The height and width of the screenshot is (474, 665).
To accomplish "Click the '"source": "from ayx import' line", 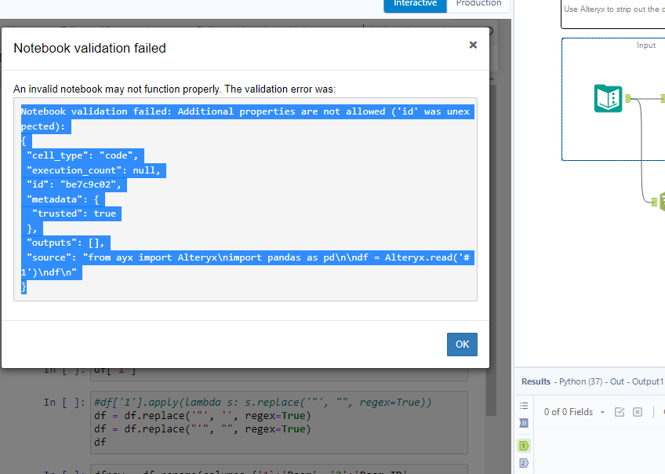I will coord(248,264).
